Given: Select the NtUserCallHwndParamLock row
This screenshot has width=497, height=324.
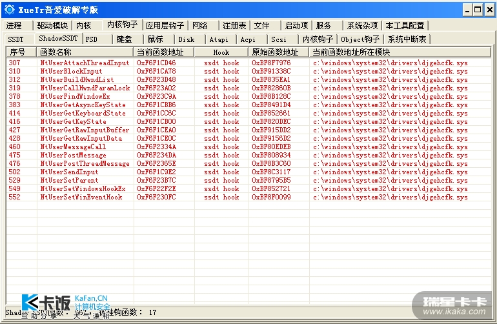Looking at the screenshot, I should (x=249, y=88).
